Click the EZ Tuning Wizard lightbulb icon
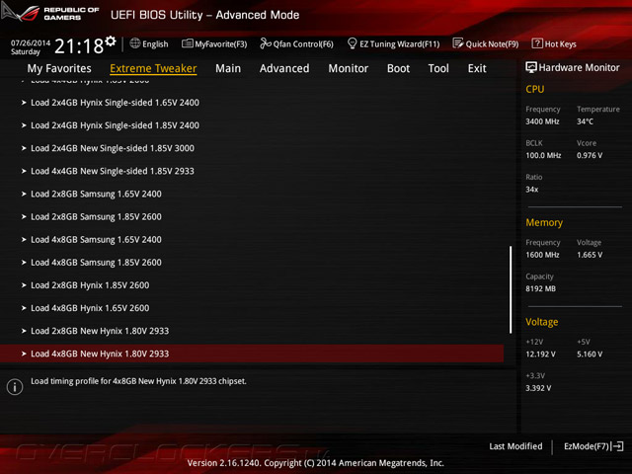 tap(352, 43)
